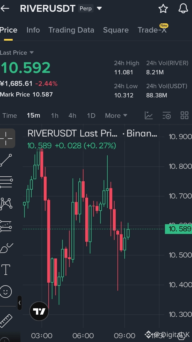This screenshot has width=192, height=342.
Task: Open the Square tab
Action: tap(116, 30)
